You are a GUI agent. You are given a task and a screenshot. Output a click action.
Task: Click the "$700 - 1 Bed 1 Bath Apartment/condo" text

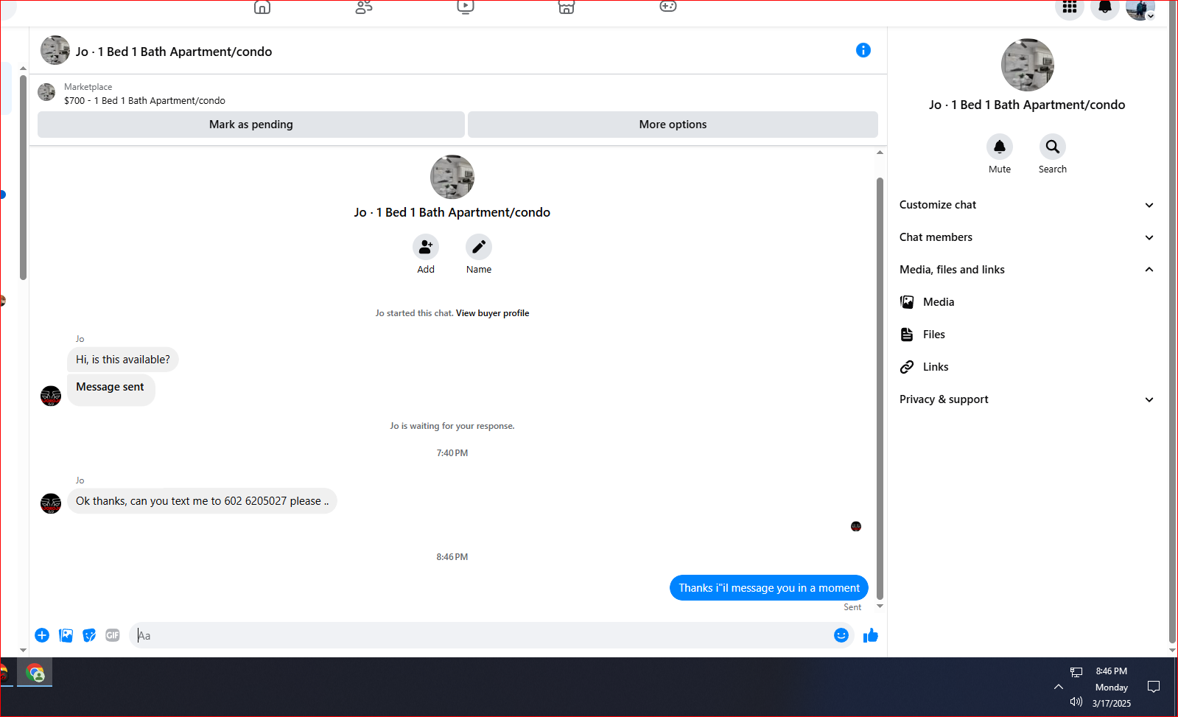144,101
